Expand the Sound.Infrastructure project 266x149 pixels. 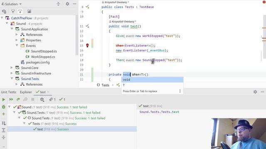[12, 73]
